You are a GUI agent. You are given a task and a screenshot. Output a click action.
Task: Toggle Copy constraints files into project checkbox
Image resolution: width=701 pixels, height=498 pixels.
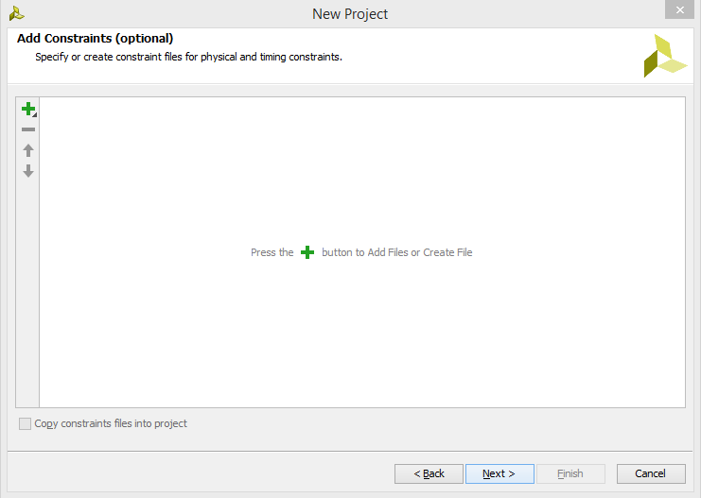[25, 423]
